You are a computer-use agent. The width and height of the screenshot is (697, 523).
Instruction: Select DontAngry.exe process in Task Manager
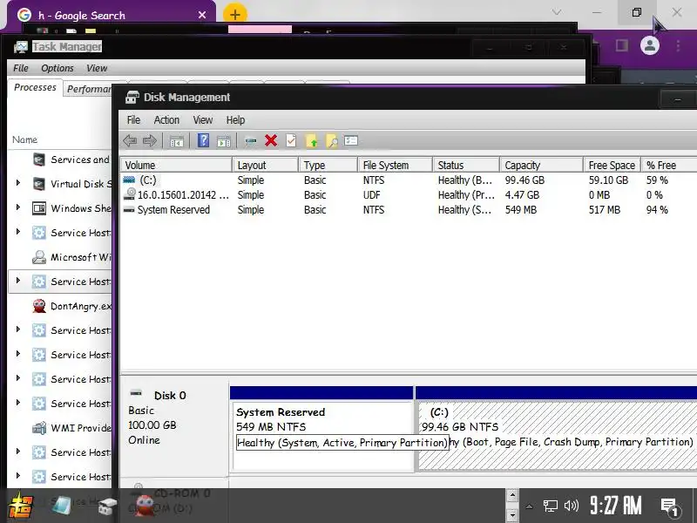60,306
